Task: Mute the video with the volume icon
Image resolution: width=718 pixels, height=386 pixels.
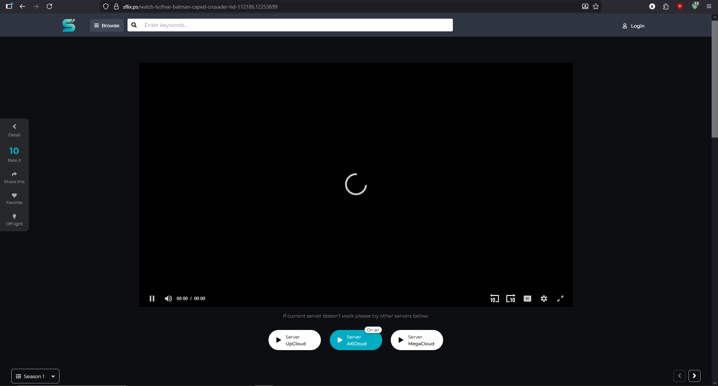Action: point(168,299)
